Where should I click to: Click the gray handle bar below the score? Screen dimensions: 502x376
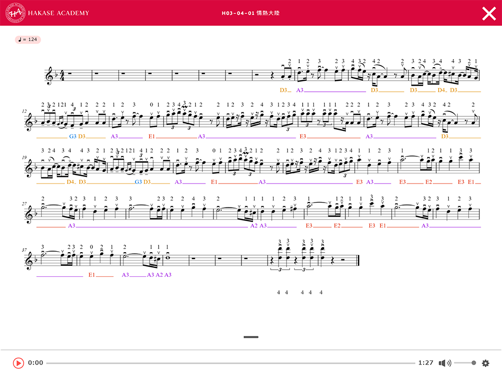[x=251, y=337]
